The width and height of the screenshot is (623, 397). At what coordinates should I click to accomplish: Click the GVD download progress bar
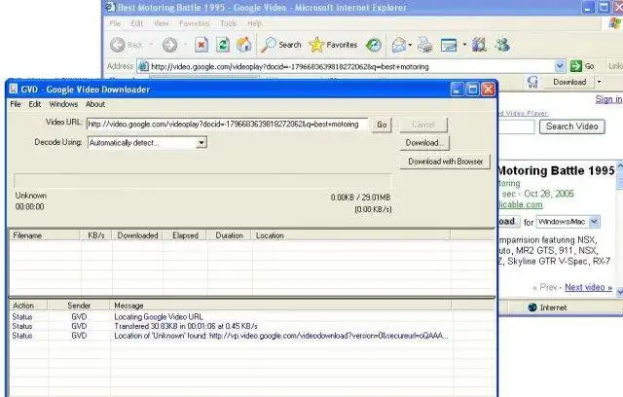pyautogui.click(x=202, y=181)
